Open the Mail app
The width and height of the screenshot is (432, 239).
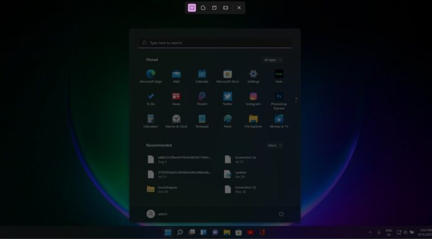[x=176, y=76]
